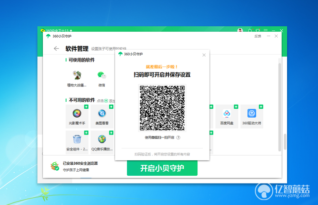318x205 pixels.
Task: Click the 使用微信扫一扫开启 text
Action: [159, 137]
